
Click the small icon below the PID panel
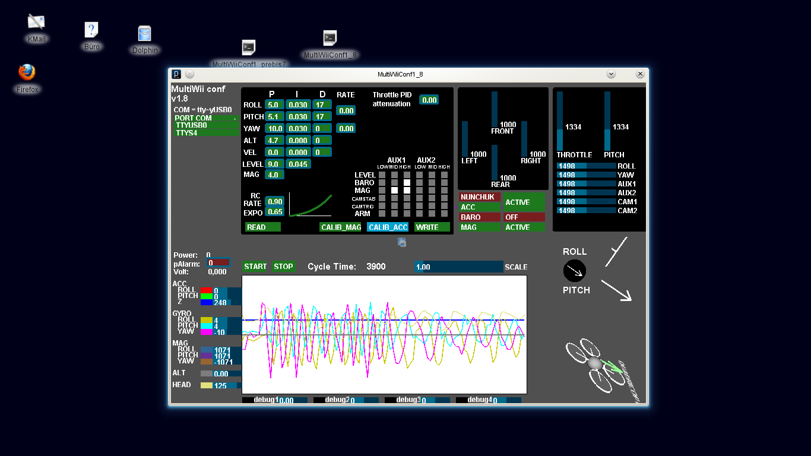pos(402,242)
